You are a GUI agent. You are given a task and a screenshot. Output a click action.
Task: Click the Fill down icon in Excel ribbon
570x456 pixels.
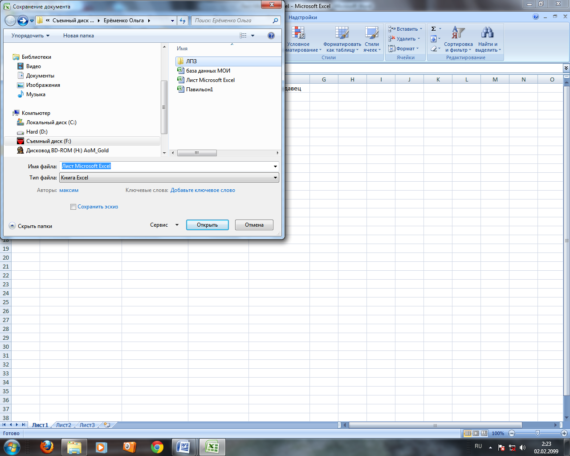[434, 39]
